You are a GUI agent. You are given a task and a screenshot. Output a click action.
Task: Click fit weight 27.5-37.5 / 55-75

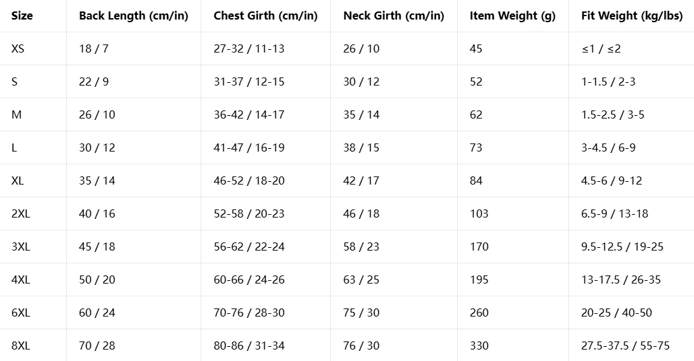tap(625, 346)
